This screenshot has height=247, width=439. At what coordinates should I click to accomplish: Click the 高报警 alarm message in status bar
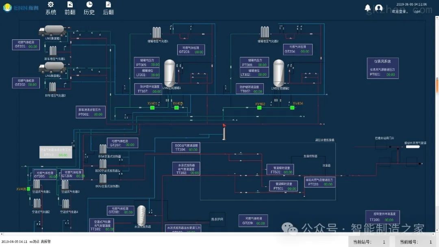46,242
